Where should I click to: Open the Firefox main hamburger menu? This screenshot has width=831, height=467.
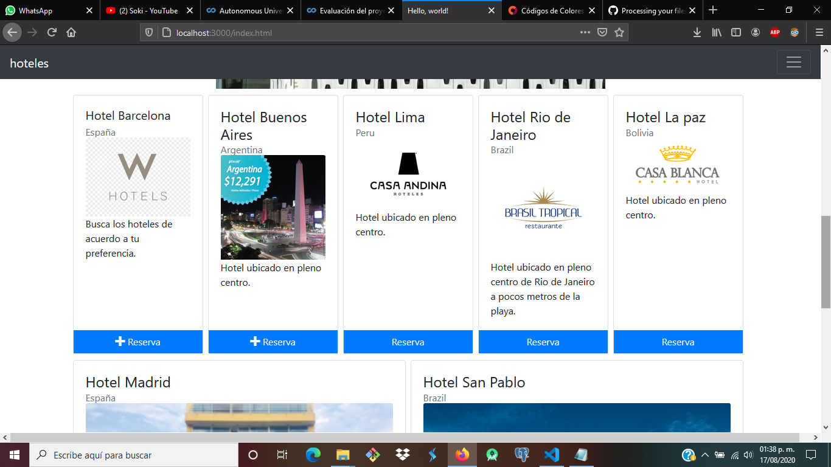(819, 32)
